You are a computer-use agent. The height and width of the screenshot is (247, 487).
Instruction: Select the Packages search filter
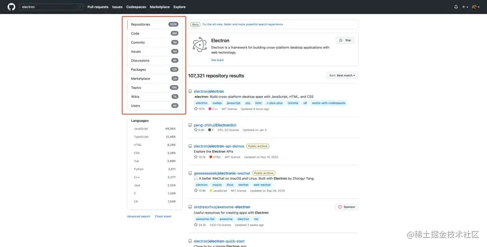[155, 69]
